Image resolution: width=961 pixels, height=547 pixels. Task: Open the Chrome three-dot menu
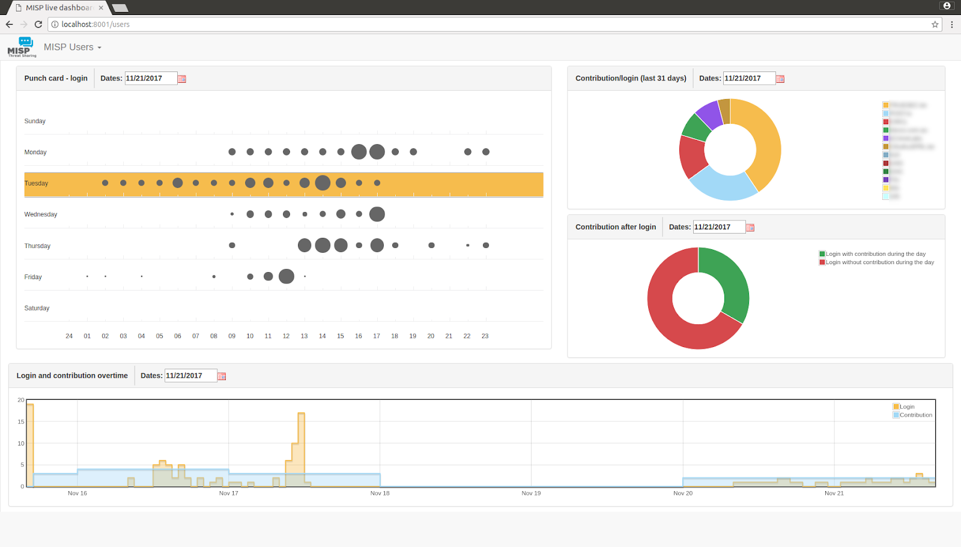click(x=952, y=25)
